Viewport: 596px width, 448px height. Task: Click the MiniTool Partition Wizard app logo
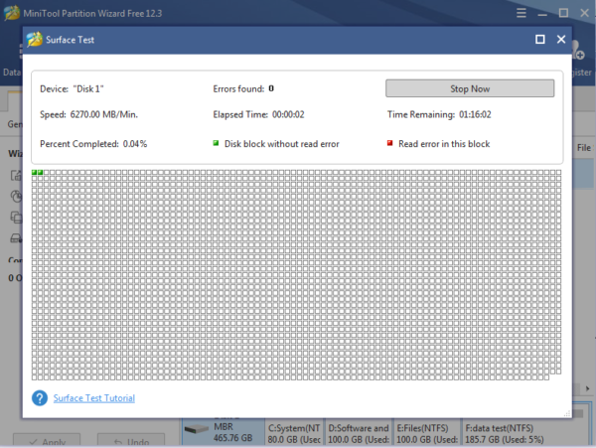(x=11, y=13)
